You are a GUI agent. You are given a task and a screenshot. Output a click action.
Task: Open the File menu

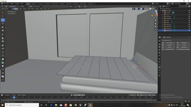click(4, 4)
